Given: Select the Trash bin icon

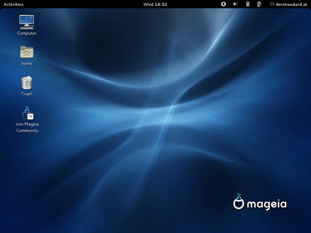Looking at the screenshot, I should 27,83.
